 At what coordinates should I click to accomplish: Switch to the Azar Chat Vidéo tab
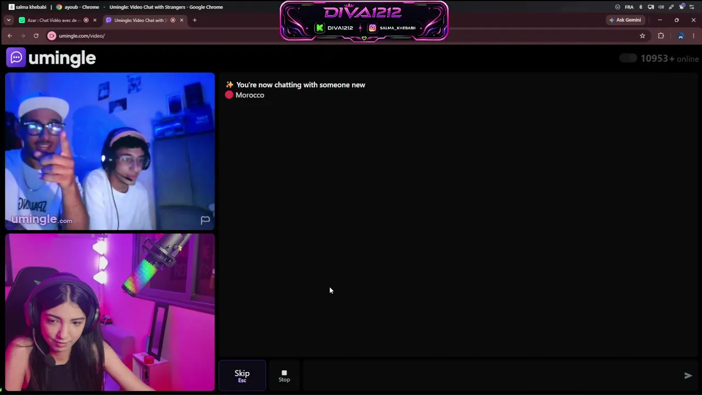tap(58, 20)
